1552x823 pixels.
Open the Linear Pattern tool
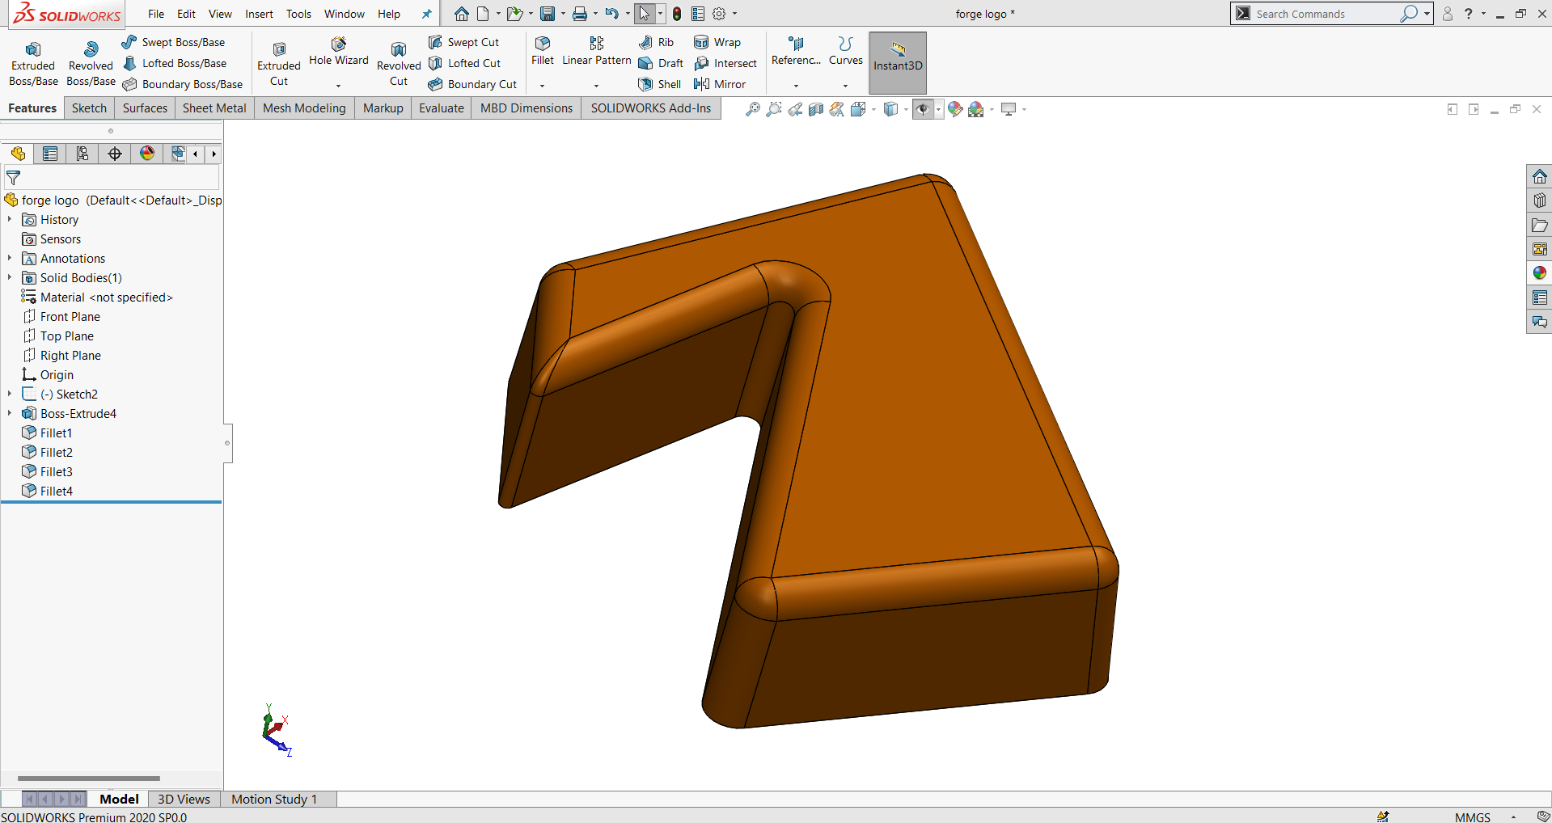(597, 50)
